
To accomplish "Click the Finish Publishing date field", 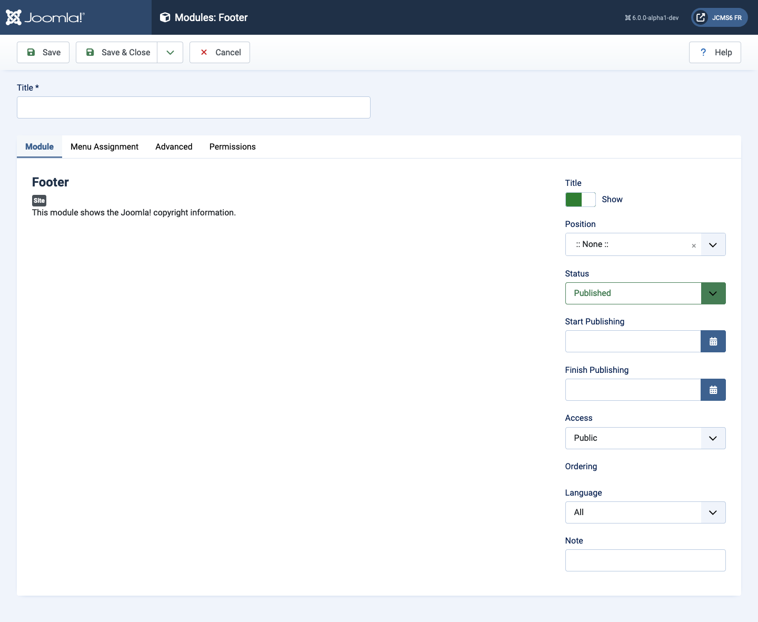I will click(x=633, y=390).
